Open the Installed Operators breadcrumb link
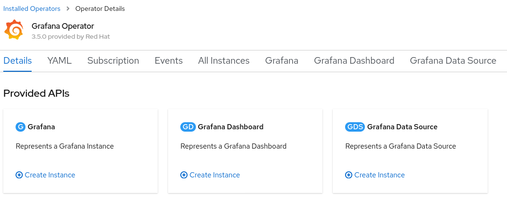Viewport: 507px width, 201px height. (x=32, y=8)
